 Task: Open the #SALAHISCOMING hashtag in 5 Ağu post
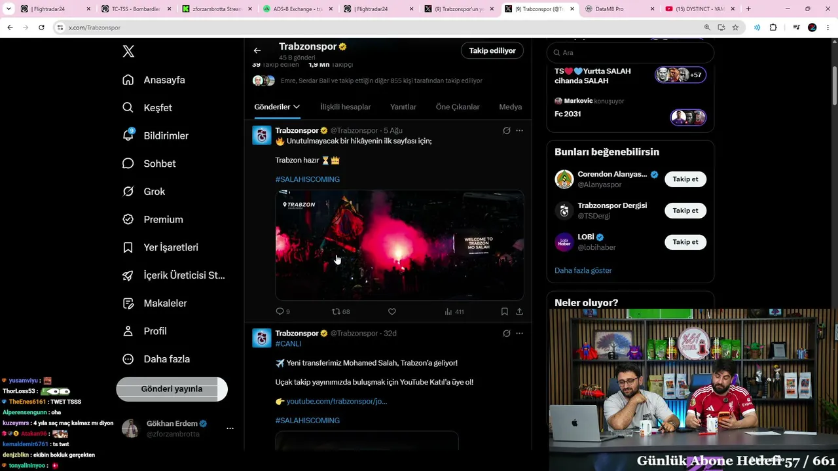click(308, 179)
